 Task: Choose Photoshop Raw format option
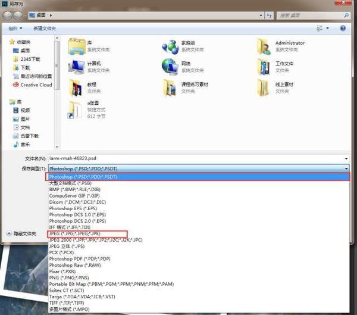click(199, 265)
